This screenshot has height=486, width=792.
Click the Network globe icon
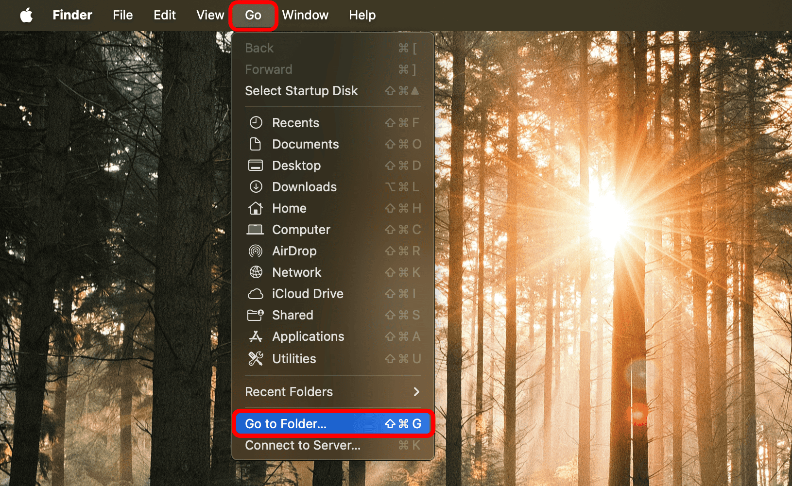[256, 272]
